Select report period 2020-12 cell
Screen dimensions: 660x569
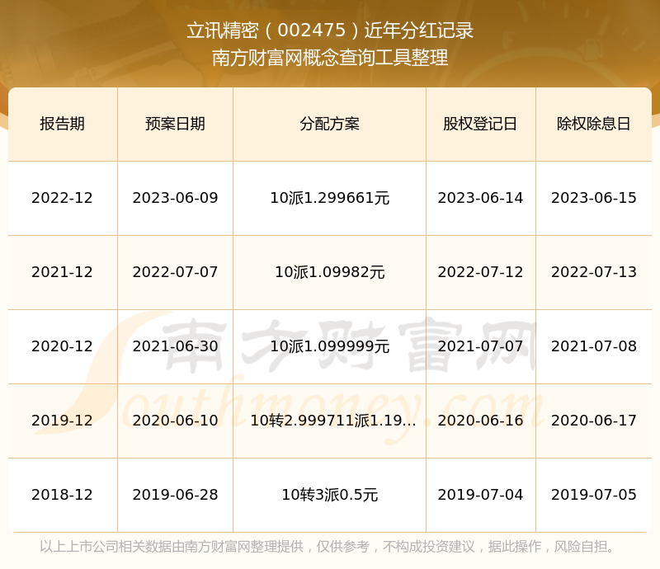pyautogui.click(x=63, y=346)
